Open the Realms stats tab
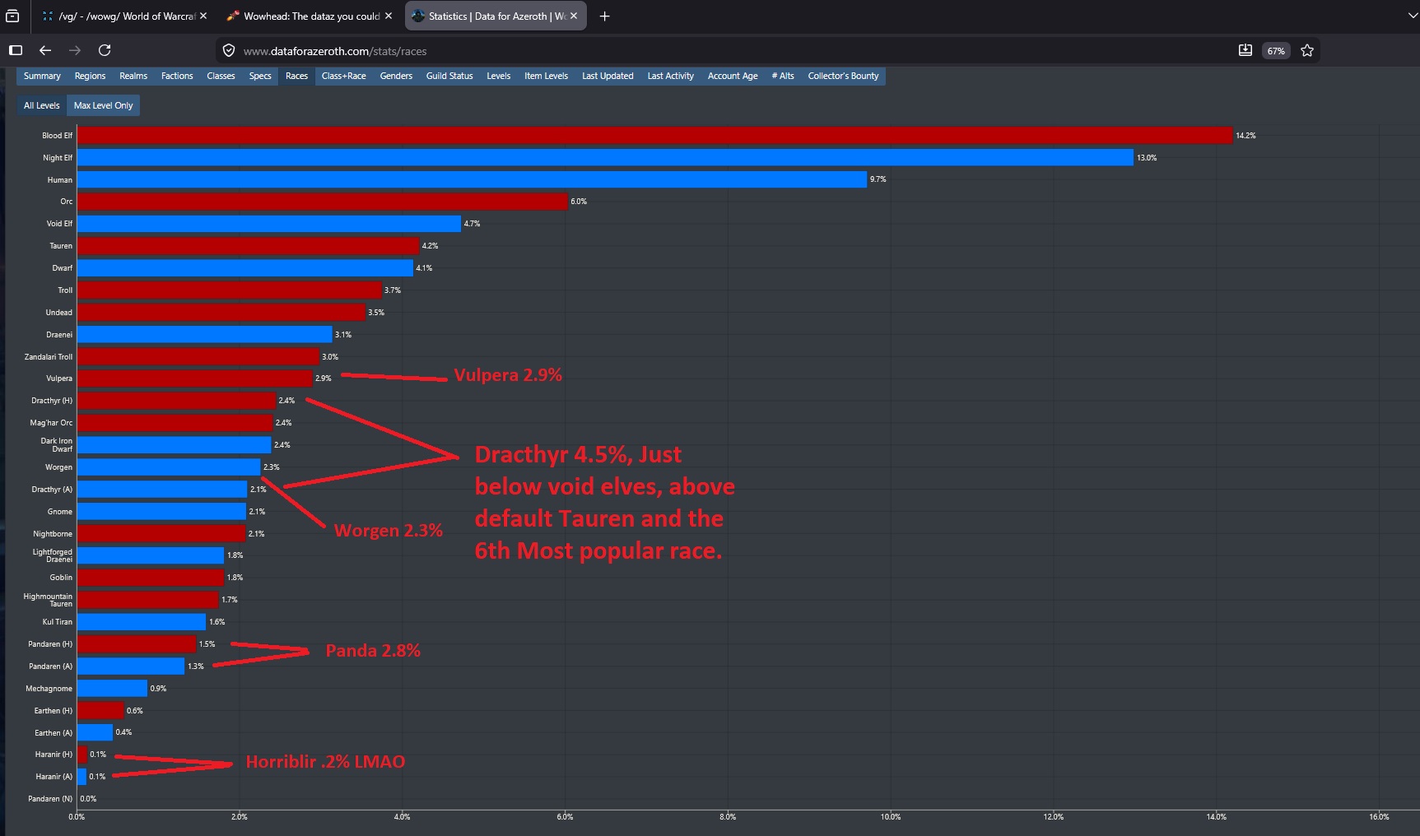 [133, 76]
